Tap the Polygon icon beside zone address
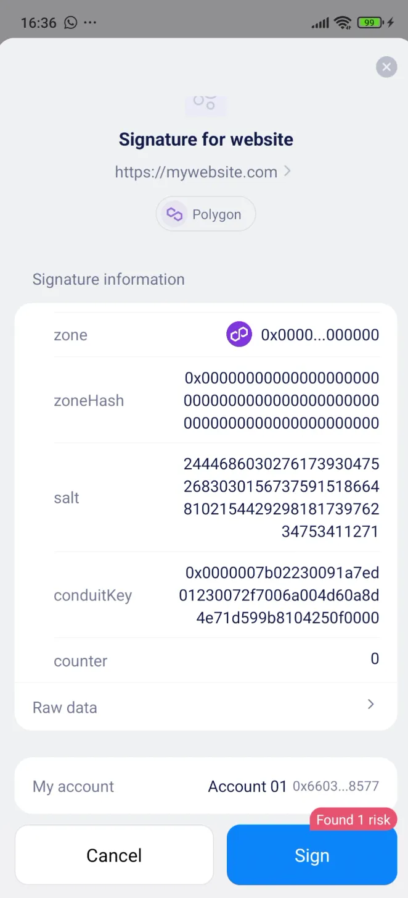Viewport: 408px width, 898px height. 239,334
